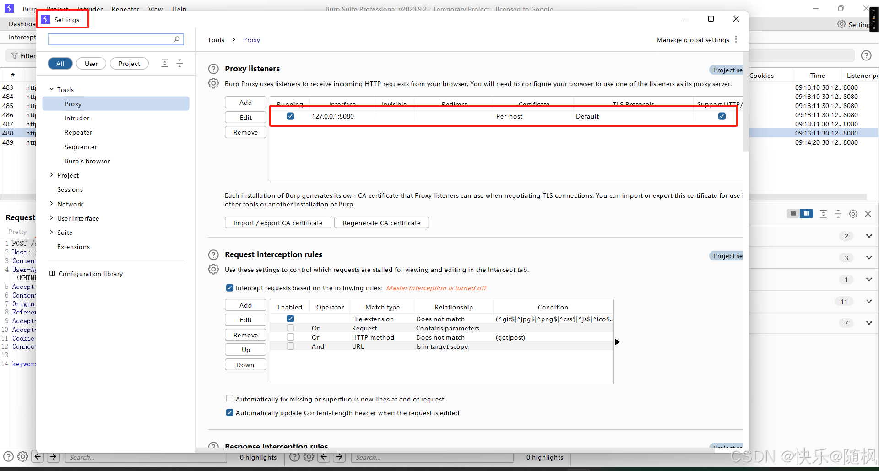Click the magnifier icon in the settings search box
This screenshot has height=471, width=879.
pyautogui.click(x=177, y=39)
